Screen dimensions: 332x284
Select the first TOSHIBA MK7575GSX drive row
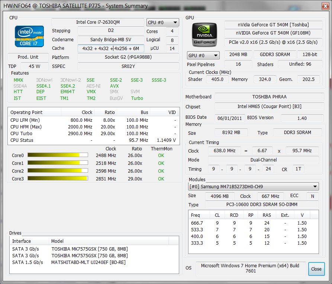(x=94, y=249)
